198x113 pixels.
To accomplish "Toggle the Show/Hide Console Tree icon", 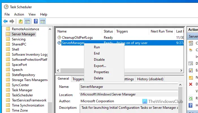I will pos(27,21).
